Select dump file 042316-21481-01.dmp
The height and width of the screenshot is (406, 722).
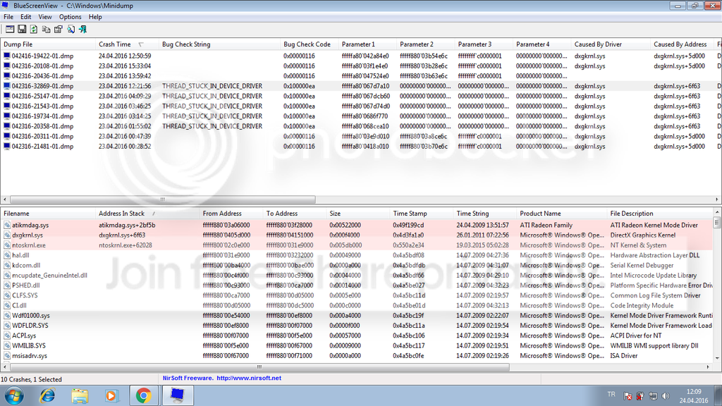[x=42, y=147]
